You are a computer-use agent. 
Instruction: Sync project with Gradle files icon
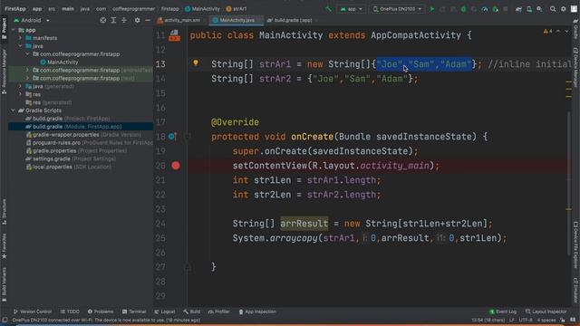coord(518,9)
